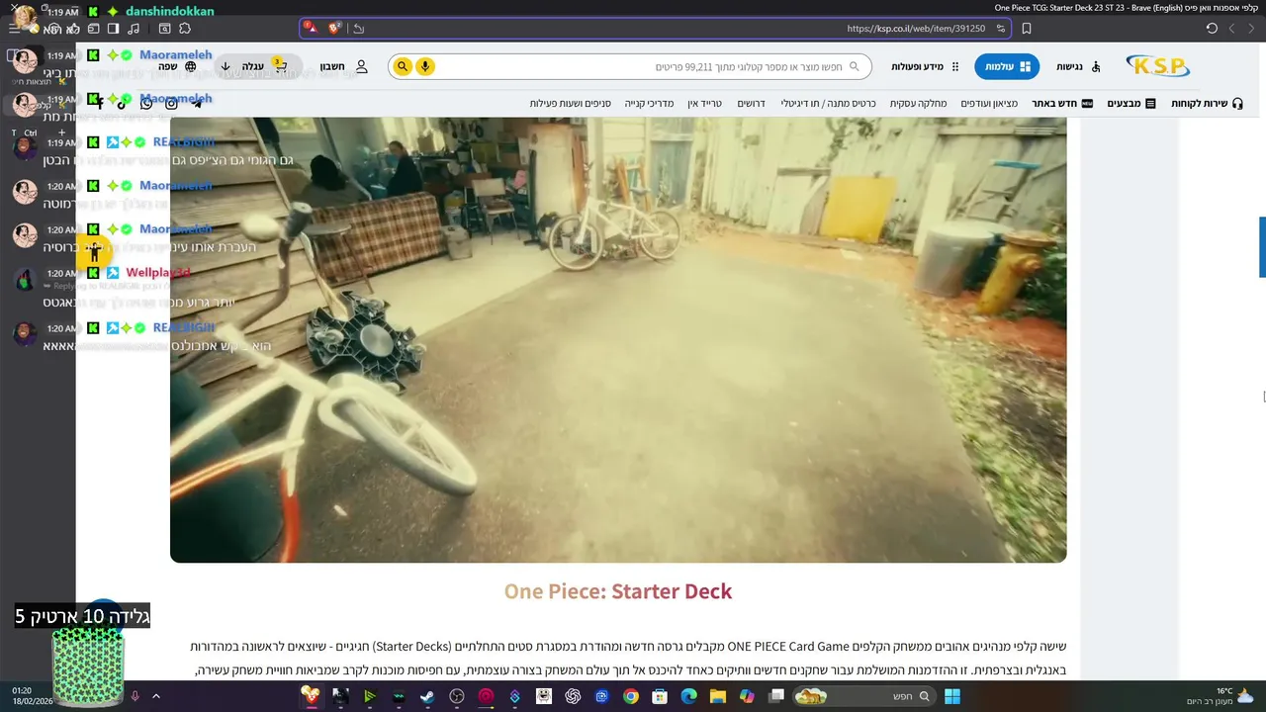Toggle the browser sidebar panel icon
Screen dimensions: 1266x712
[x=113, y=29]
